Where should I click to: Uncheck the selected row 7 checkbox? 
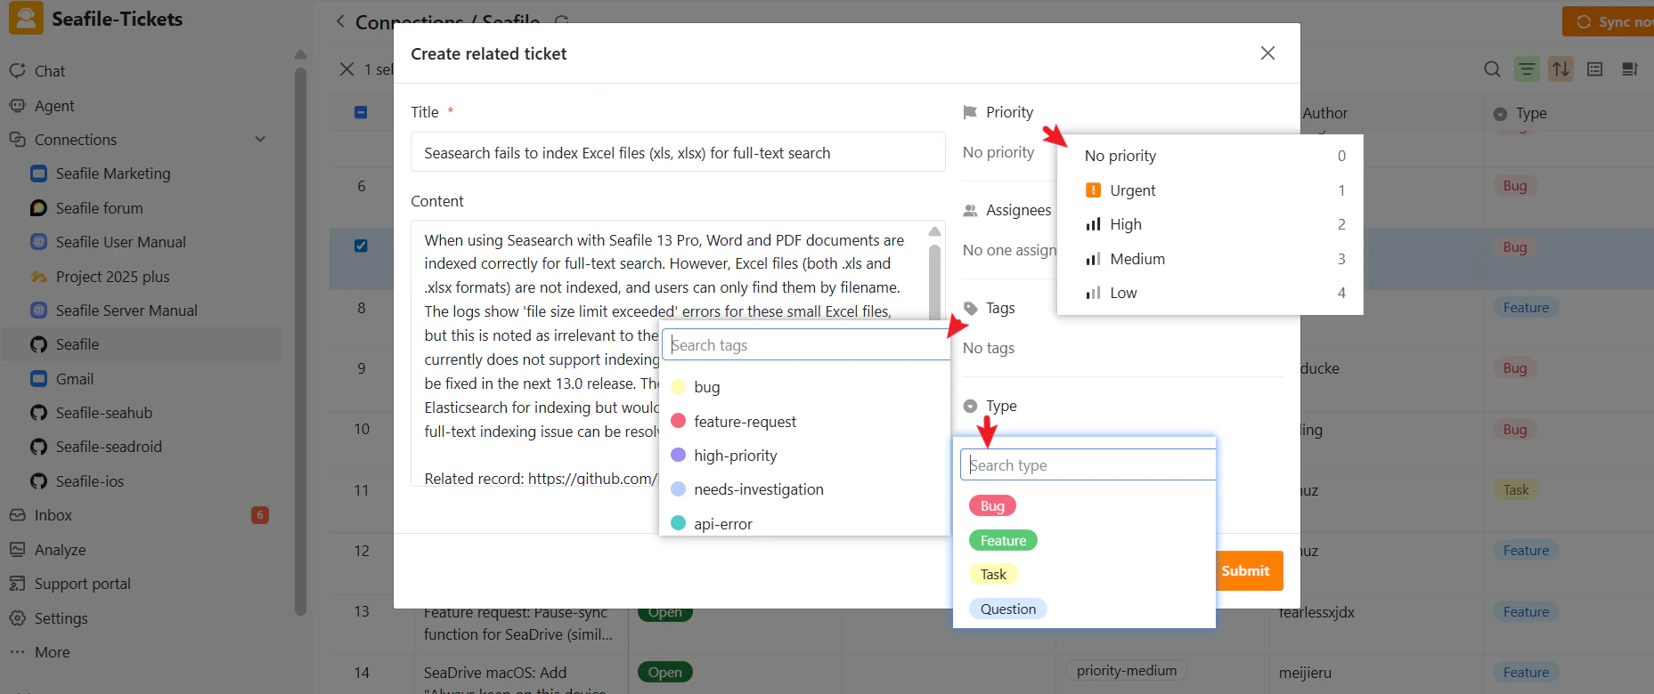[361, 246]
